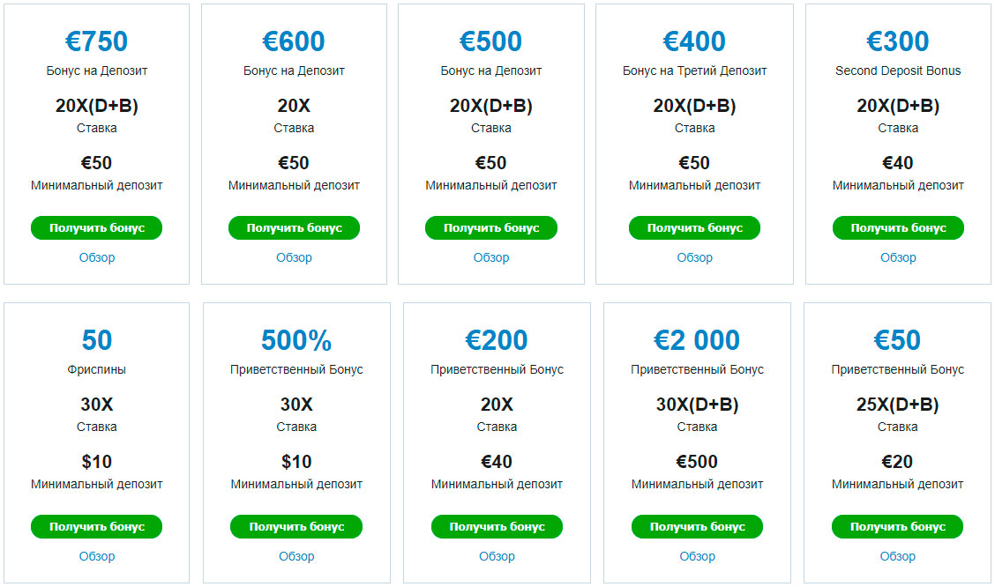Click 'Получить бонус' on the €750 card
Viewport: 995px width, 587px height.
(97, 228)
